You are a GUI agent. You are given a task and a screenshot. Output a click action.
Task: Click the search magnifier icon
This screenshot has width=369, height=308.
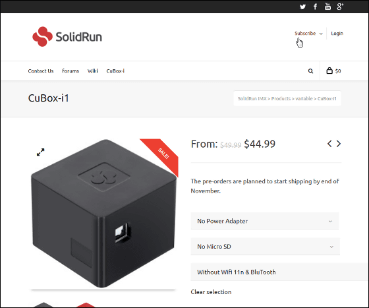310,71
